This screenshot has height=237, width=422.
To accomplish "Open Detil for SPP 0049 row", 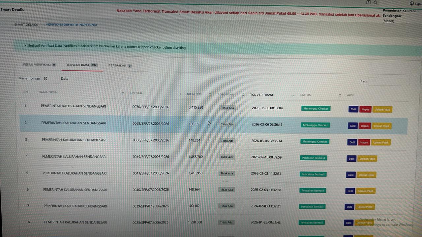I will (x=351, y=159).
